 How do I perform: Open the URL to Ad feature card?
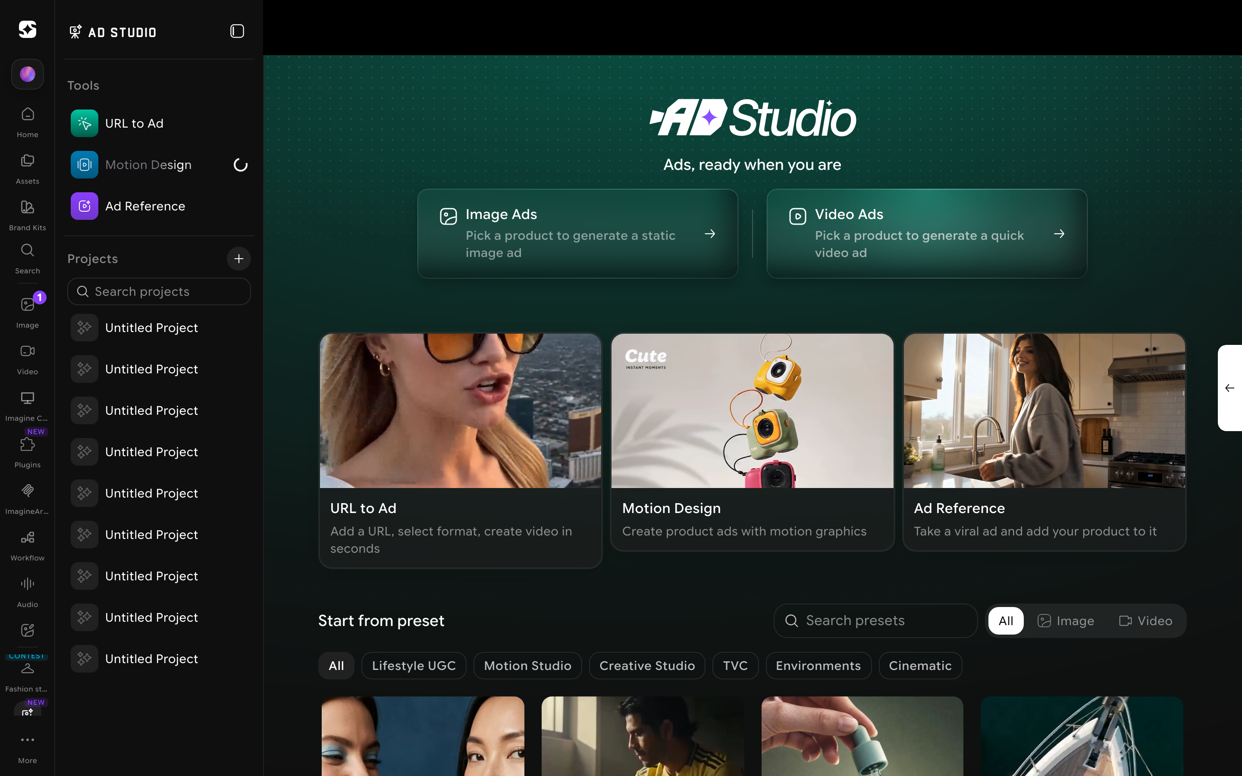461,450
